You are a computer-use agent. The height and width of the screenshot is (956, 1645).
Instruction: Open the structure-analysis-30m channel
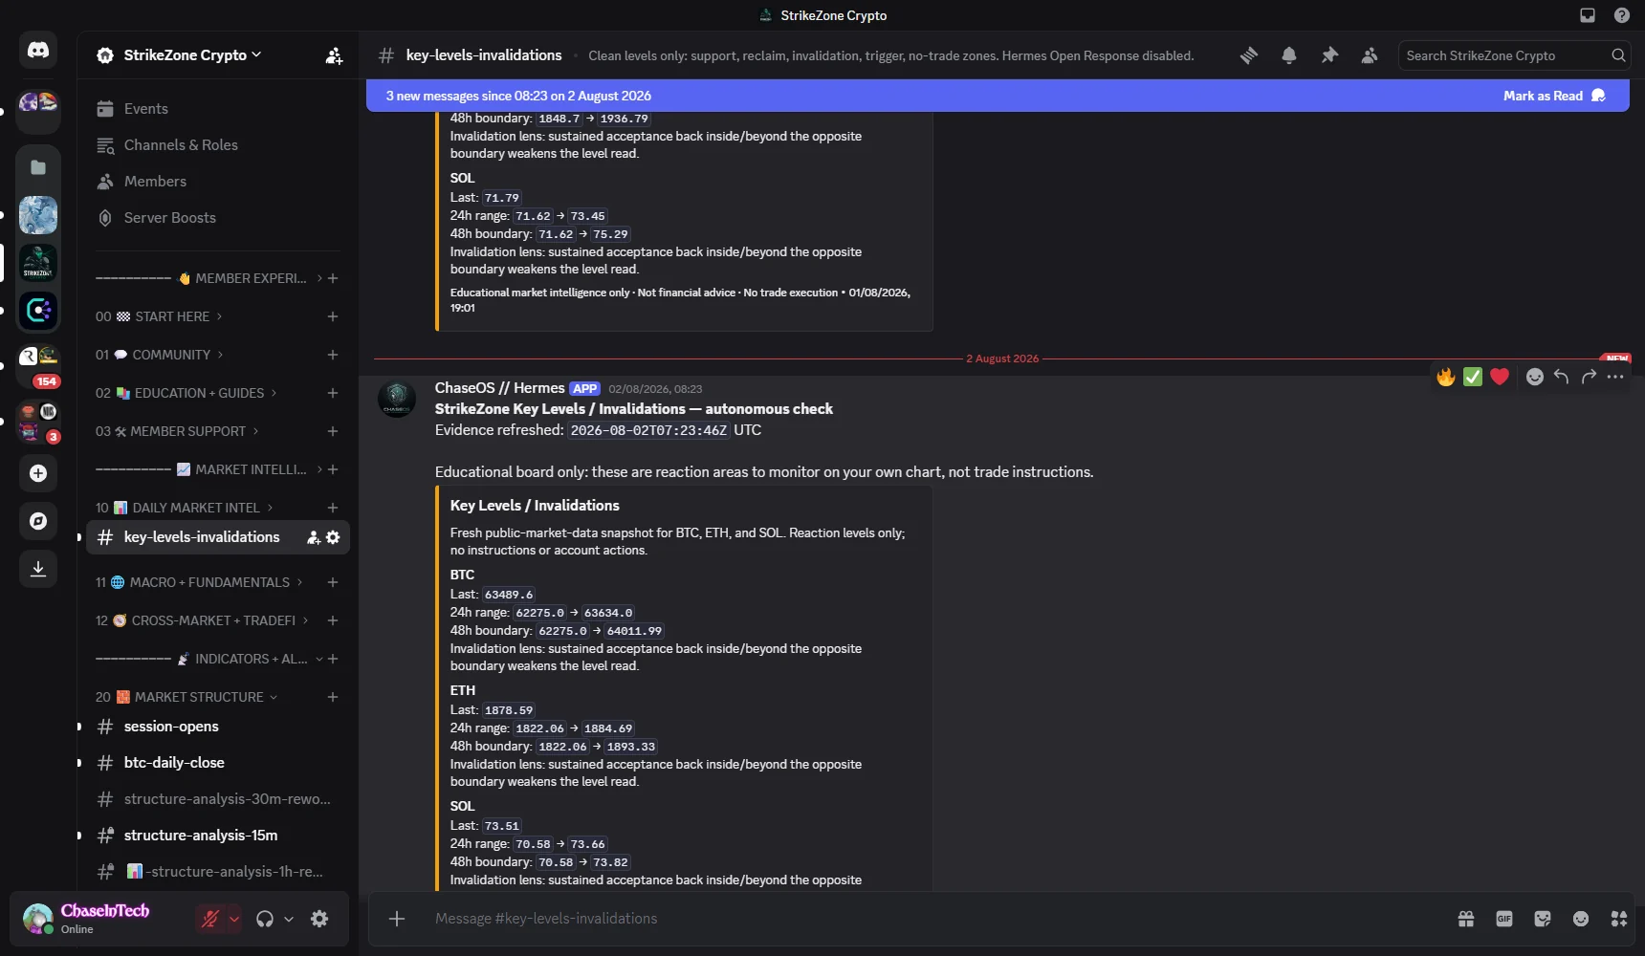click(x=218, y=799)
